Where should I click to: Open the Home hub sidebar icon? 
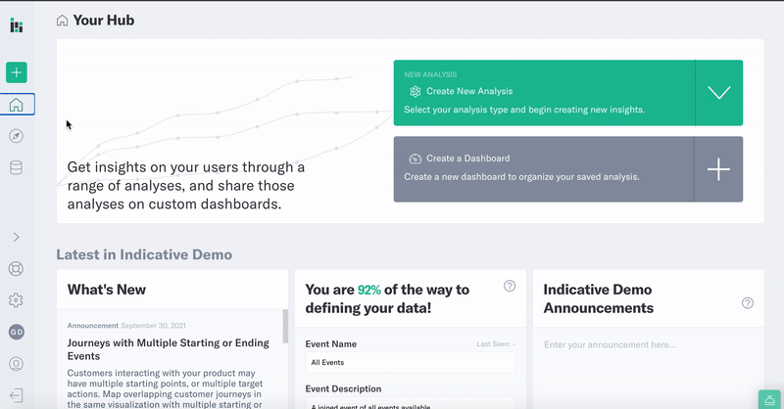tap(17, 105)
